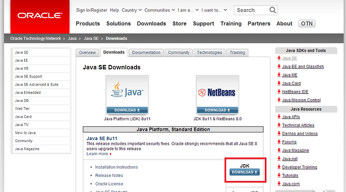This screenshot has width=346, height=192.
Task: Open the Downloads top navigation menu
Action: [x=151, y=24]
